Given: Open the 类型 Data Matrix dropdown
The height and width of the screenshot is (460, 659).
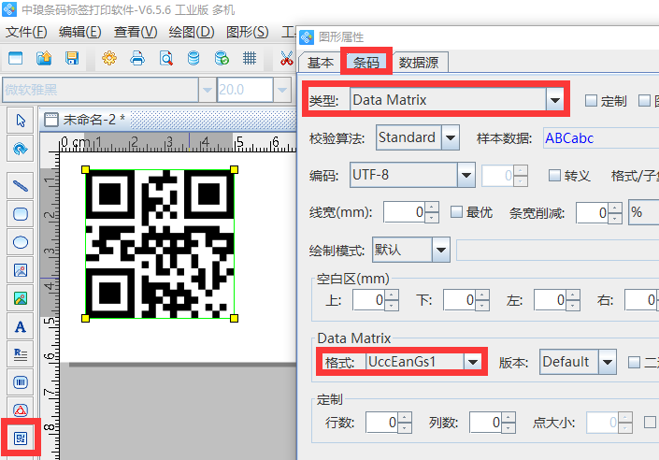Looking at the screenshot, I should (x=554, y=100).
